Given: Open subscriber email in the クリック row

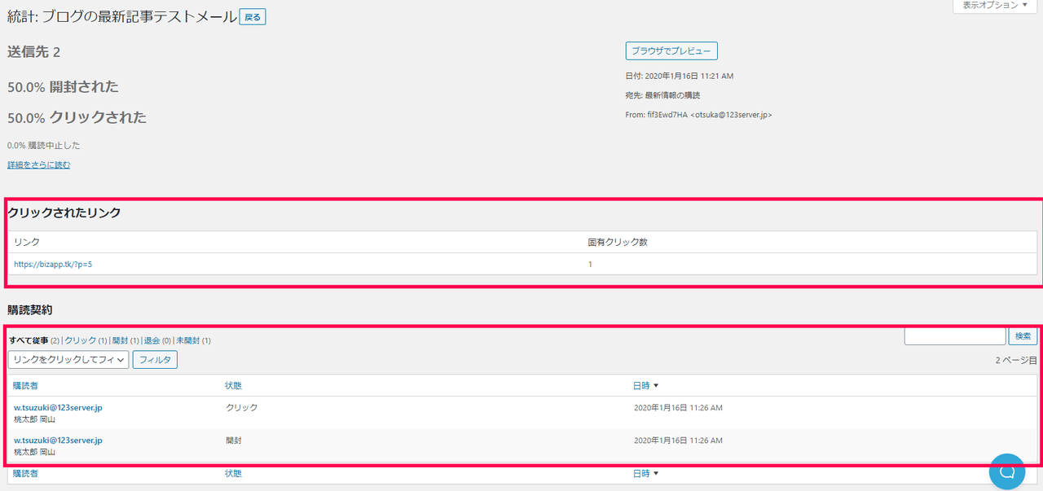Looking at the screenshot, I should coord(58,407).
